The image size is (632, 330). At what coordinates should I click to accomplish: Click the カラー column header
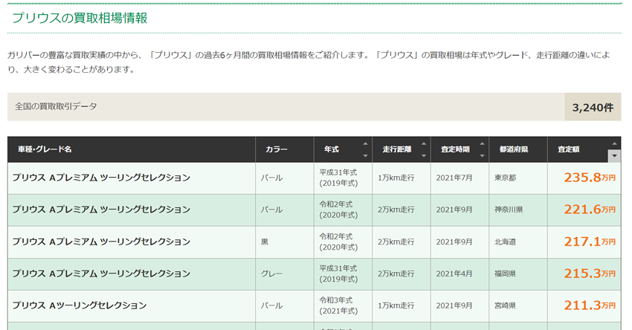(277, 149)
